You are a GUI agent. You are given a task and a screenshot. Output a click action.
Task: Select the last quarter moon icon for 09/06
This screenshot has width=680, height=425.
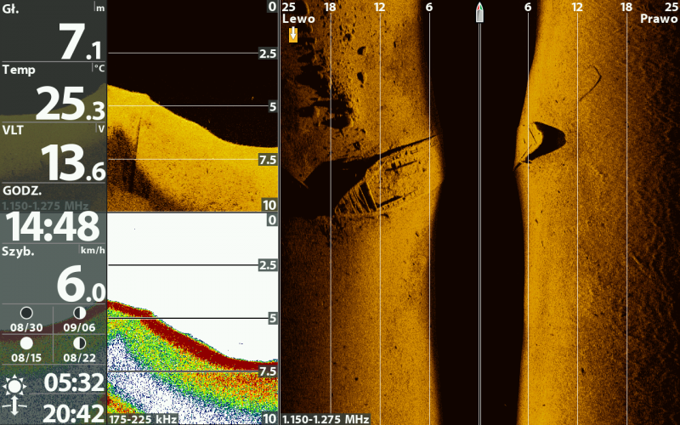click(79, 314)
